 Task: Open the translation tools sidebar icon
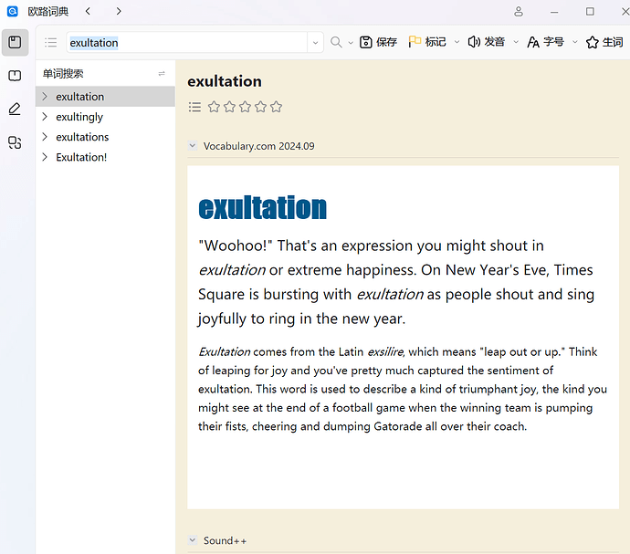tap(15, 142)
